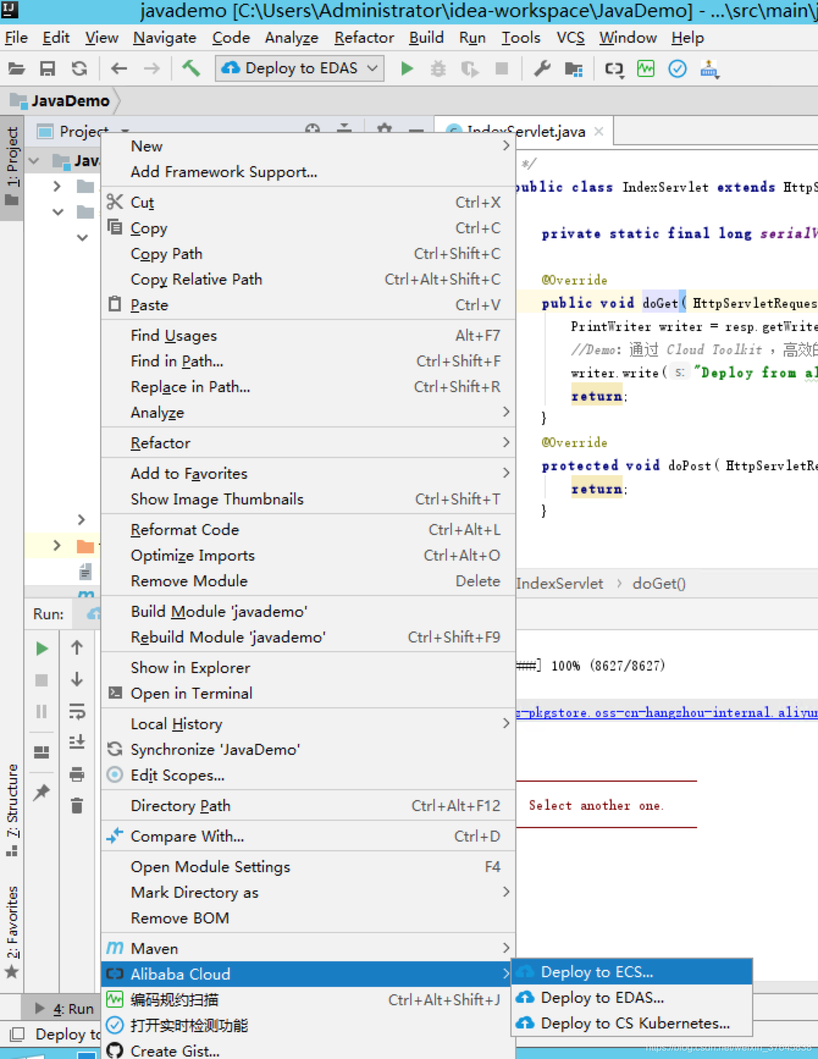Image resolution: width=818 pixels, height=1059 pixels.
Task: Build project with the green hammer icon
Action: coord(191,68)
